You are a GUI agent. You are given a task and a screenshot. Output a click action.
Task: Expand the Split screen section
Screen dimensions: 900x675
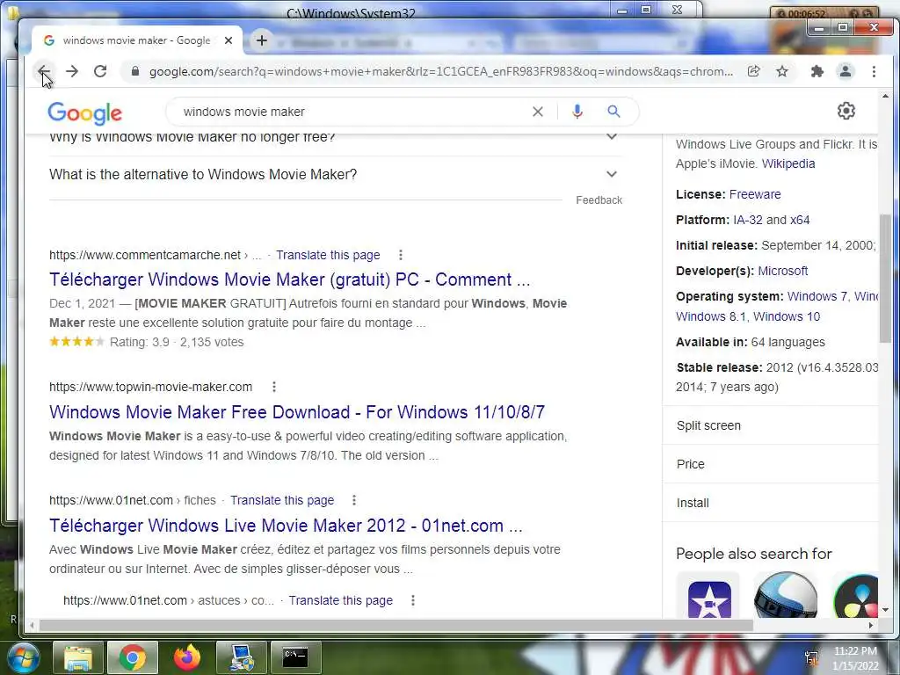click(770, 425)
